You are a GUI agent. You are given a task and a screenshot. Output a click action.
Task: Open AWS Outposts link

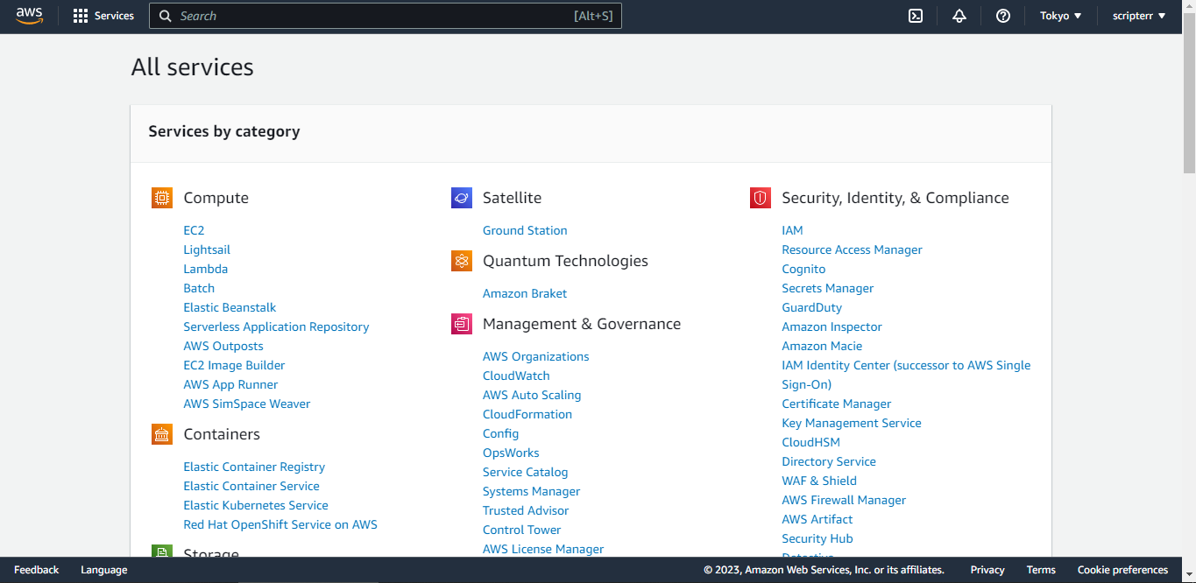[223, 346]
